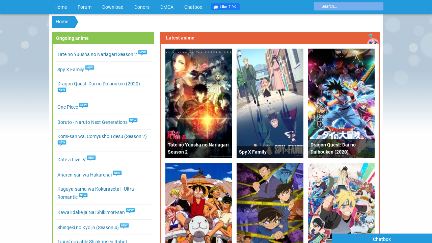Click NEW badge beside Kaguya-sama Ultra Romantic
Viewport: 432px width, 243px height.
tap(83, 196)
